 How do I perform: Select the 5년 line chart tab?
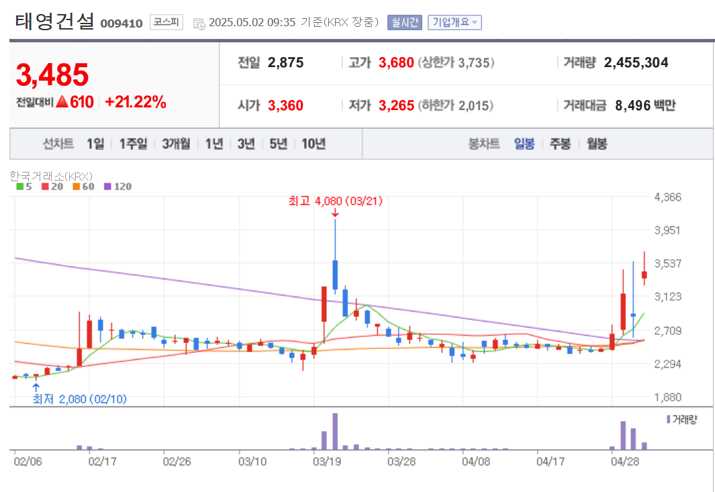tap(278, 144)
